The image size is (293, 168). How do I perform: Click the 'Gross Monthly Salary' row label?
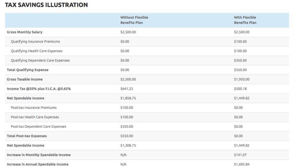tap(25, 32)
